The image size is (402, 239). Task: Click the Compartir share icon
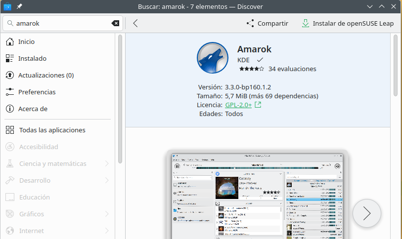(x=250, y=23)
